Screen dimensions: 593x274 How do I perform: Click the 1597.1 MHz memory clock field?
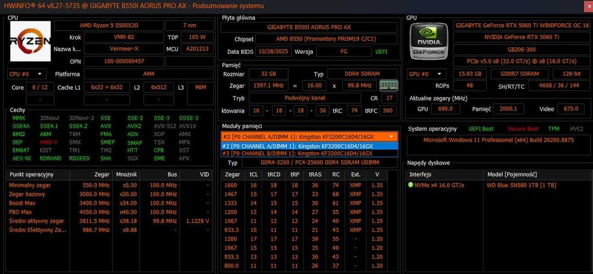point(269,86)
